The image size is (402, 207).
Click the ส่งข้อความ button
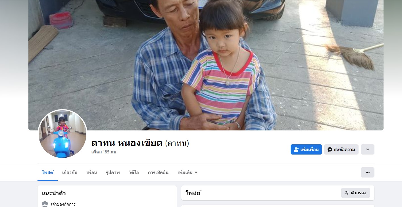coord(341,149)
